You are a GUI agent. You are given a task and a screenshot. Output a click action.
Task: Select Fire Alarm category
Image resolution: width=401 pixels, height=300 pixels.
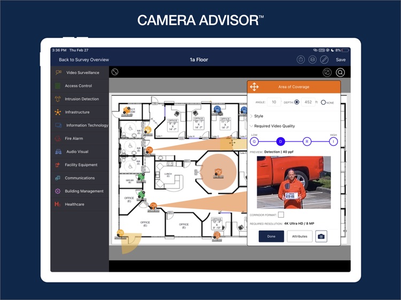coord(80,138)
